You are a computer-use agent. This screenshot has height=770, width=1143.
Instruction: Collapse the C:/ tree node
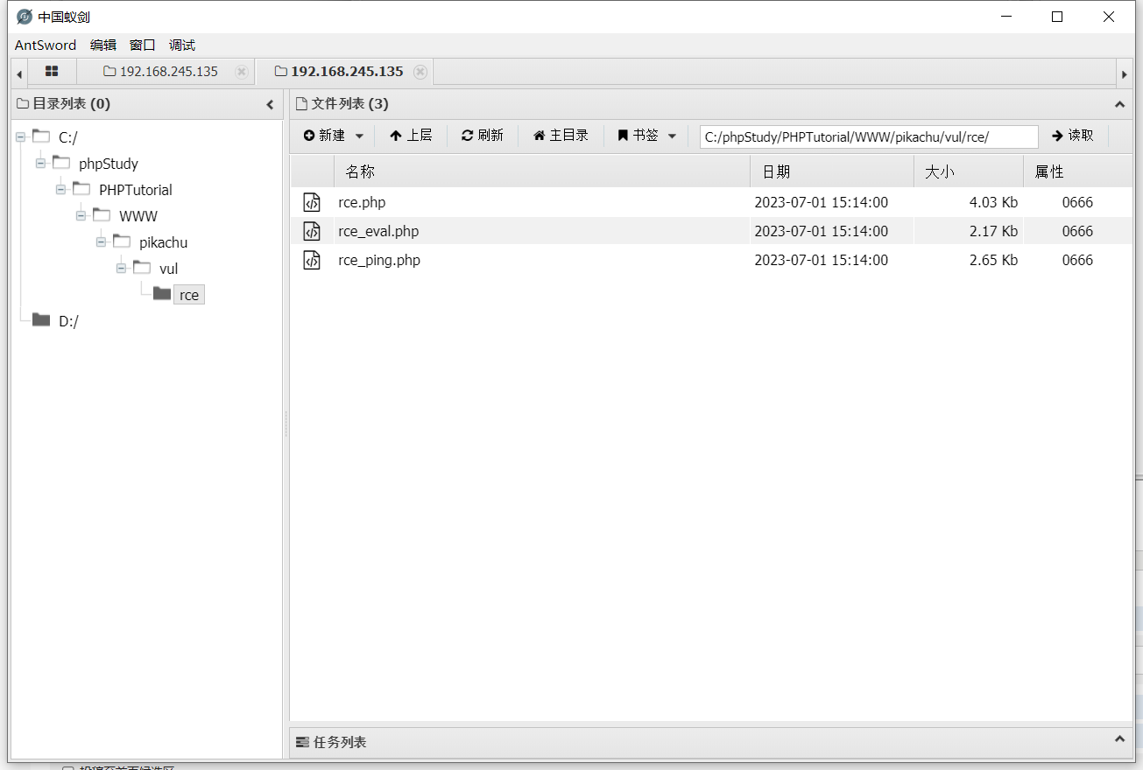pos(21,137)
